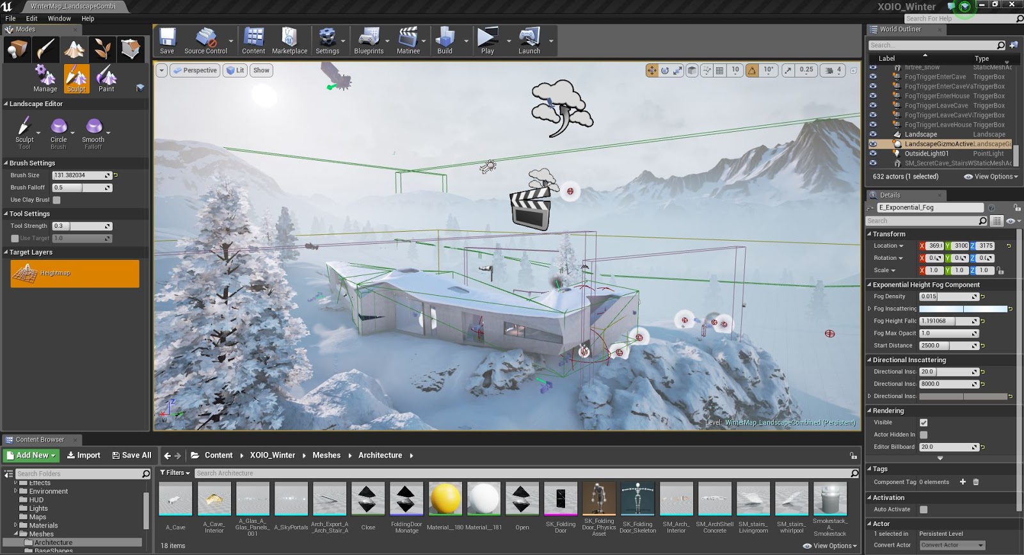Choose the Smooth Falloff selector
This screenshot has height=555, width=1024.
click(93, 133)
